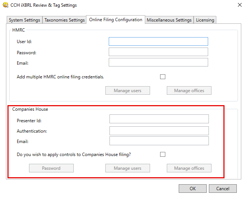Select the Companies House Email field
Viewport: 245px width, 198px height.
click(x=159, y=141)
